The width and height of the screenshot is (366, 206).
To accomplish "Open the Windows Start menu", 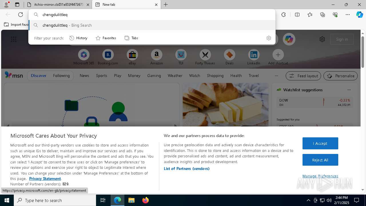I will tap(7, 200).
